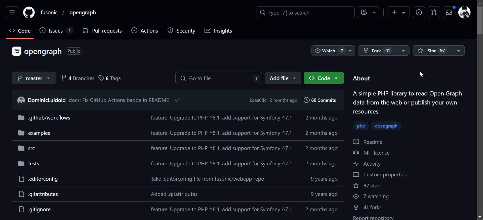Open the .gitignore file

39,209
